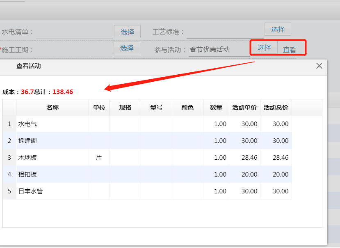The height and width of the screenshot is (248, 340).
Task: Open 查看 for 春节优惠活动
Action: click(x=290, y=50)
